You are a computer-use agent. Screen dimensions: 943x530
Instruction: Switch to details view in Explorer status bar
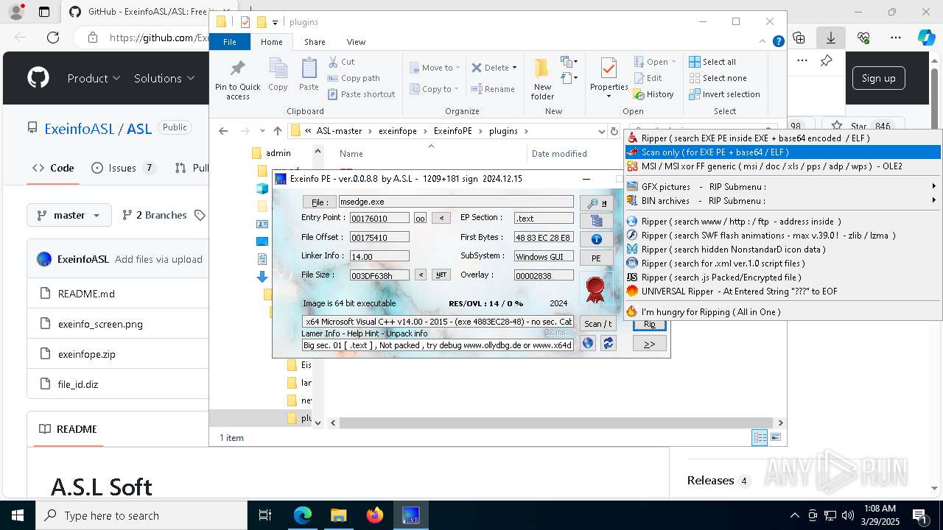(x=760, y=438)
